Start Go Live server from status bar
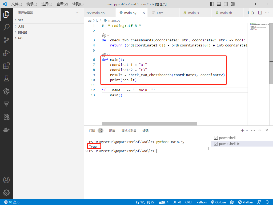Viewport: 273px width, 205px height. click(x=219, y=202)
